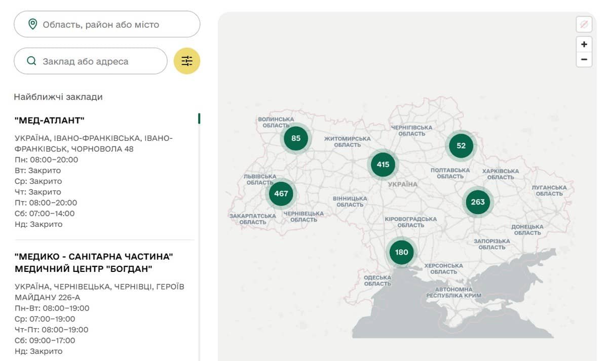
Task: Click the compass reset bearing icon
Action: pyautogui.click(x=584, y=24)
